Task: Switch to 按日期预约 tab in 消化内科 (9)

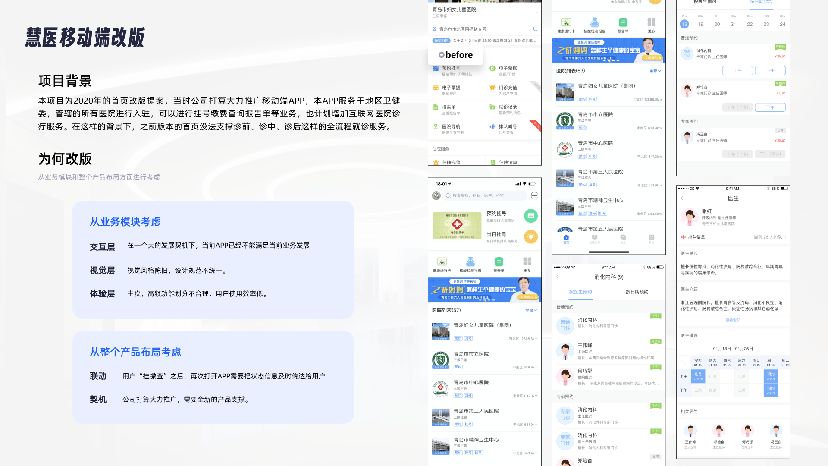Action: [637, 292]
